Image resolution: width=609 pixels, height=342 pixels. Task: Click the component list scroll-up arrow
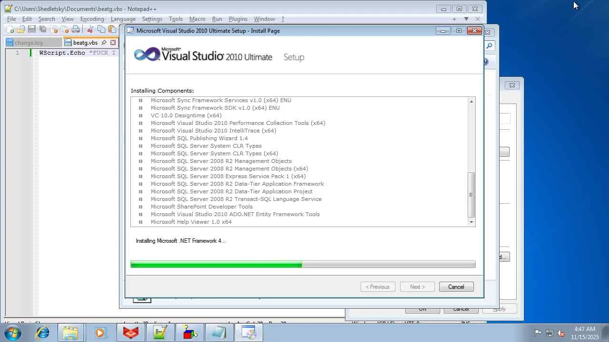pos(471,102)
